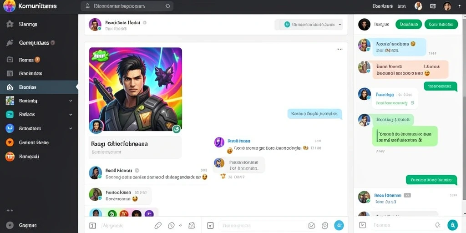Screen dimensions: 466x233
Task: Open the sidebar item with the orange badge
Action: point(30,60)
